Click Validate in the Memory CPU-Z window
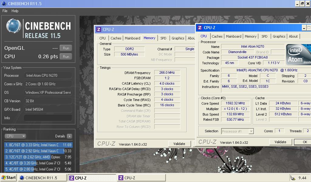311x182 pixels. (x=179, y=144)
